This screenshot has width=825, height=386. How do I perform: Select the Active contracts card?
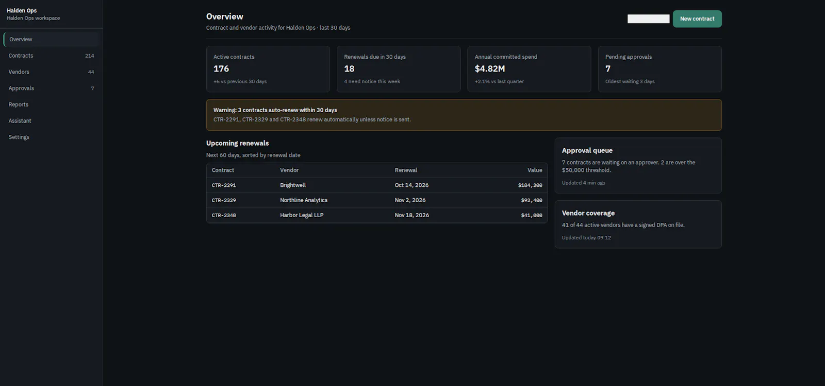268,69
